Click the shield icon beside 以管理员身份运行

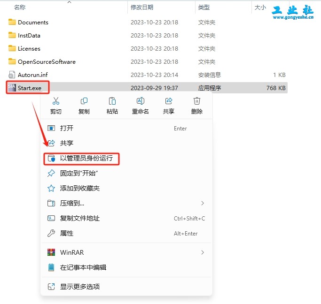[51, 158]
